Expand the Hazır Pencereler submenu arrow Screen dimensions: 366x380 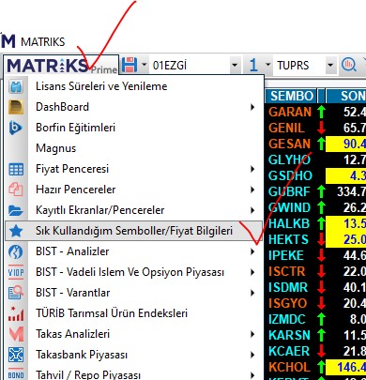click(252, 190)
